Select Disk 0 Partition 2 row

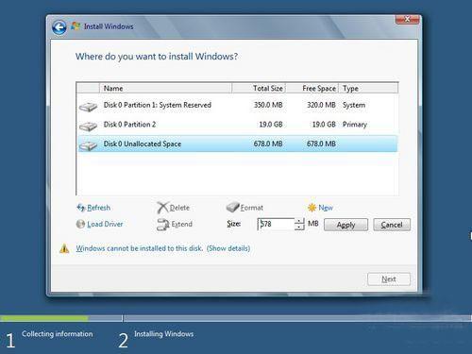(238, 125)
